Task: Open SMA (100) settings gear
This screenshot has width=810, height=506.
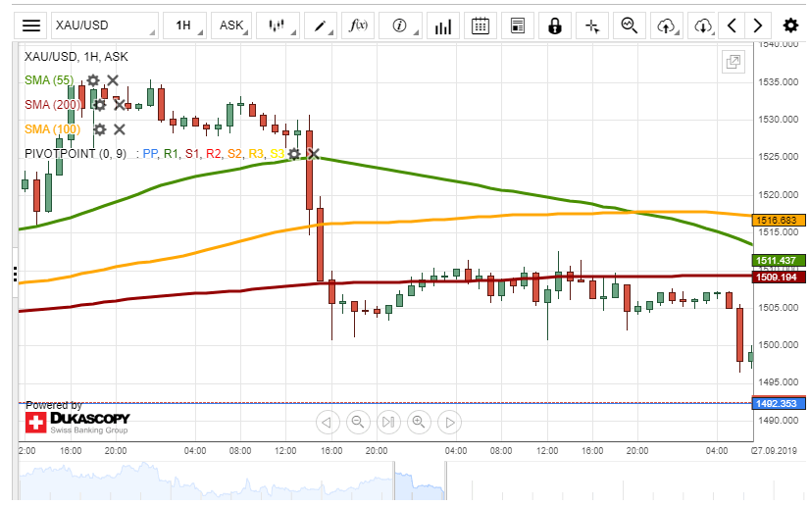Action: pyautogui.click(x=100, y=129)
